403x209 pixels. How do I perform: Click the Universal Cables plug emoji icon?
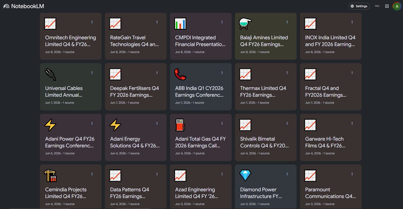pyautogui.click(x=50, y=74)
